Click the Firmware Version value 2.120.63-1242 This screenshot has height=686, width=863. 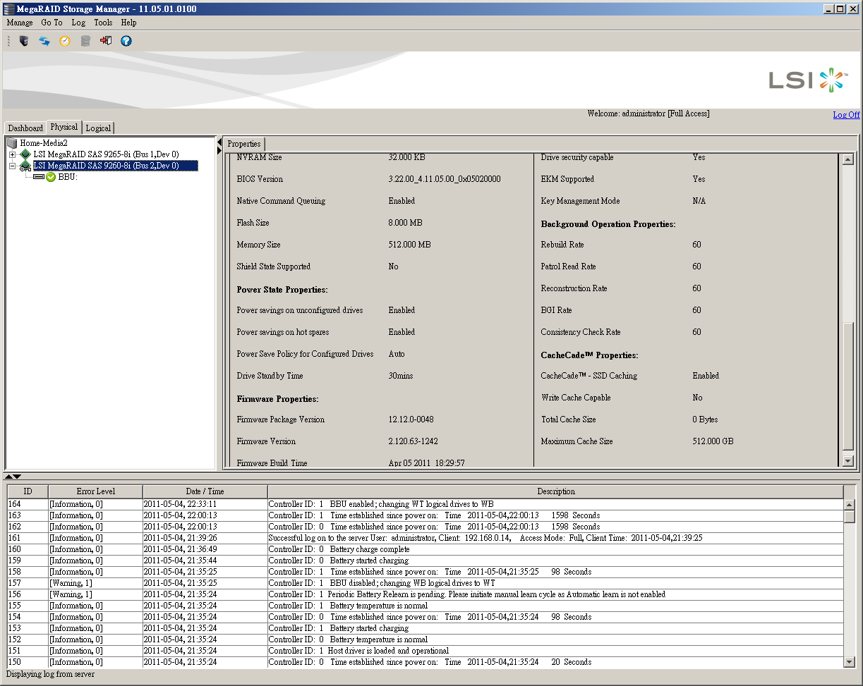(413, 441)
